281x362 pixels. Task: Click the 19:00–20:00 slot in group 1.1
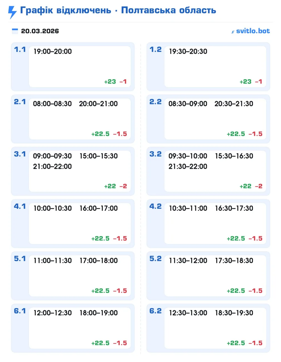tap(53, 51)
